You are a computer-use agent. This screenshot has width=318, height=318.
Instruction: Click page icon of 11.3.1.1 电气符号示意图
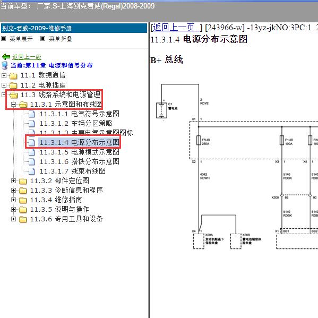[32, 114]
